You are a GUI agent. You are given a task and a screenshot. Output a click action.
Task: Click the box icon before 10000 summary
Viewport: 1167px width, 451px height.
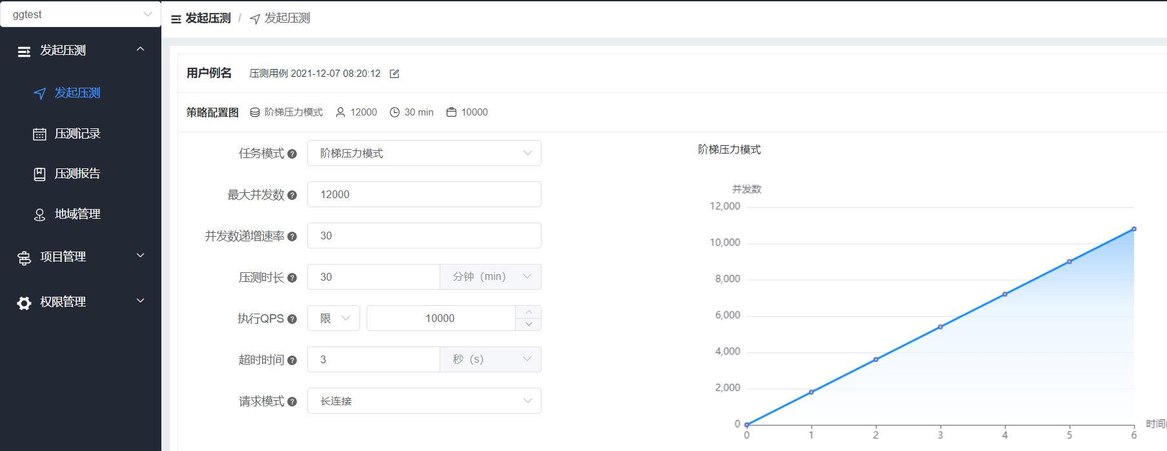452,112
